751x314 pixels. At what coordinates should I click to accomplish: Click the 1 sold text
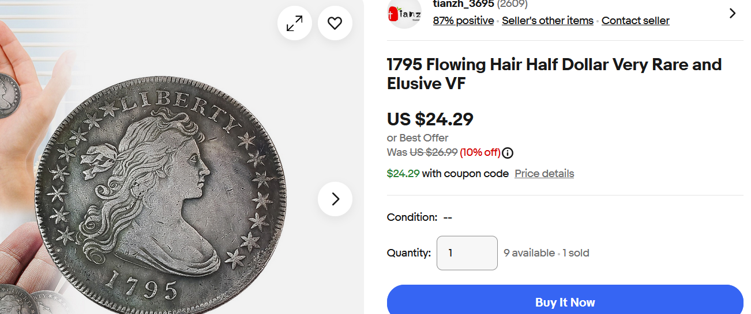576,253
